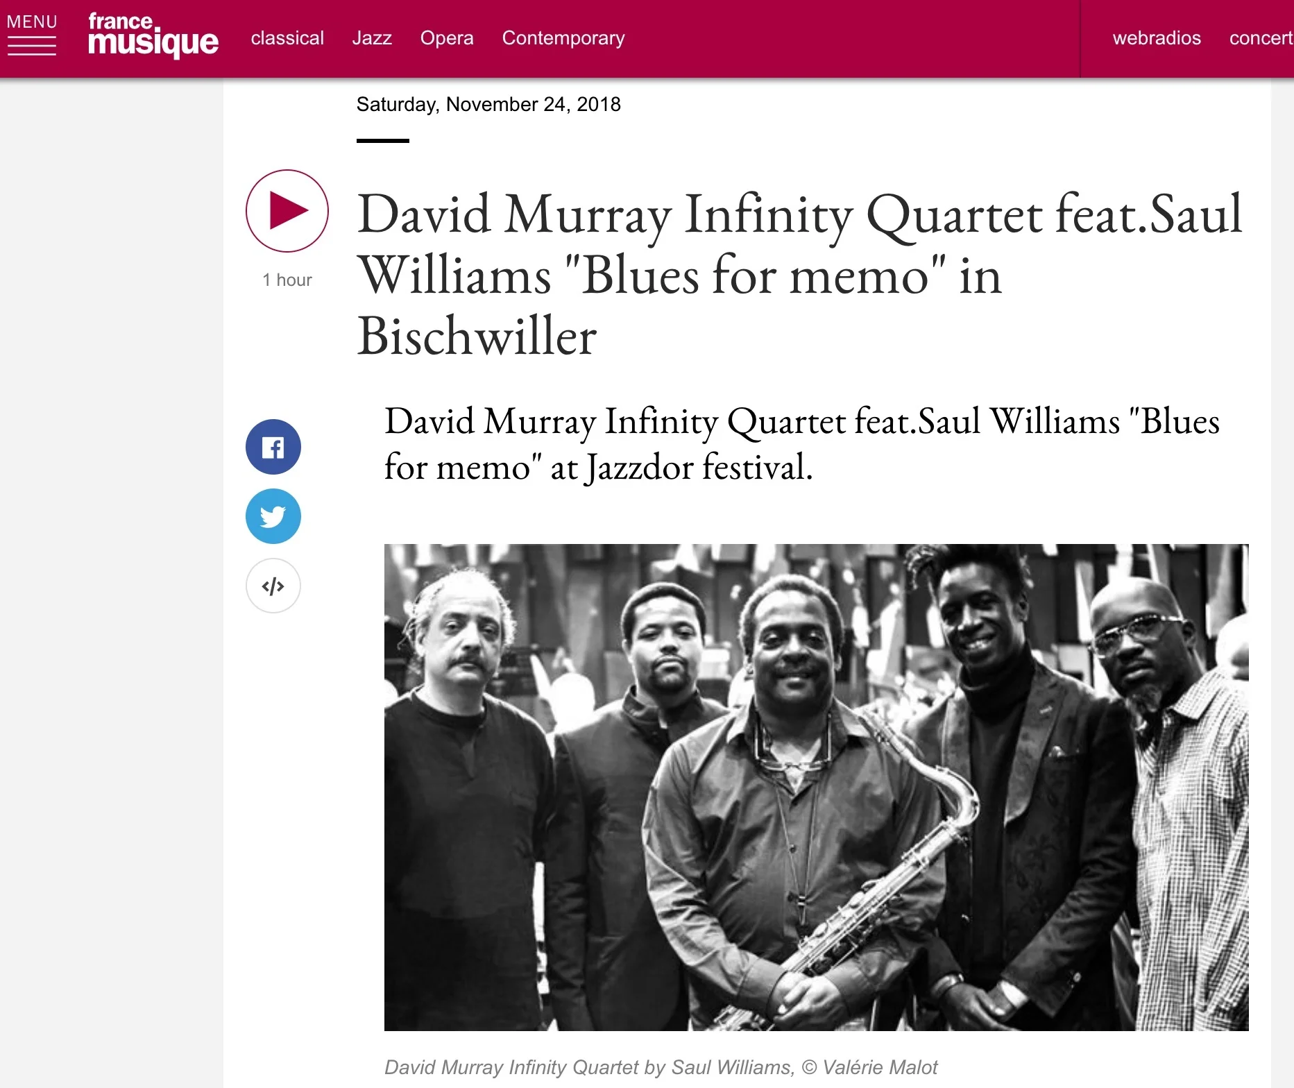Click the 1 hour duration label
Viewport: 1294px width, 1088px height.
click(287, 280)
